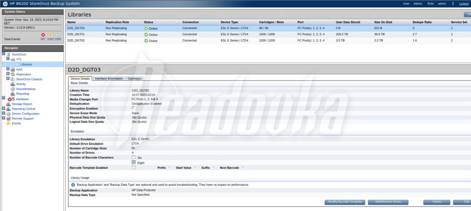Select the D2D_DGT01 library row

[268, 34]
